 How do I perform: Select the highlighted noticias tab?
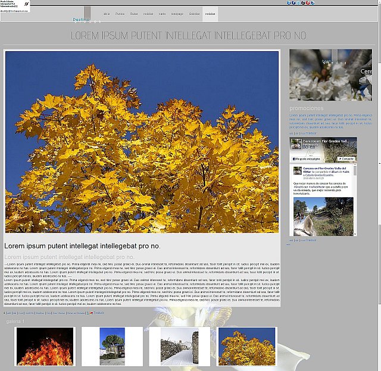[210, 14]
